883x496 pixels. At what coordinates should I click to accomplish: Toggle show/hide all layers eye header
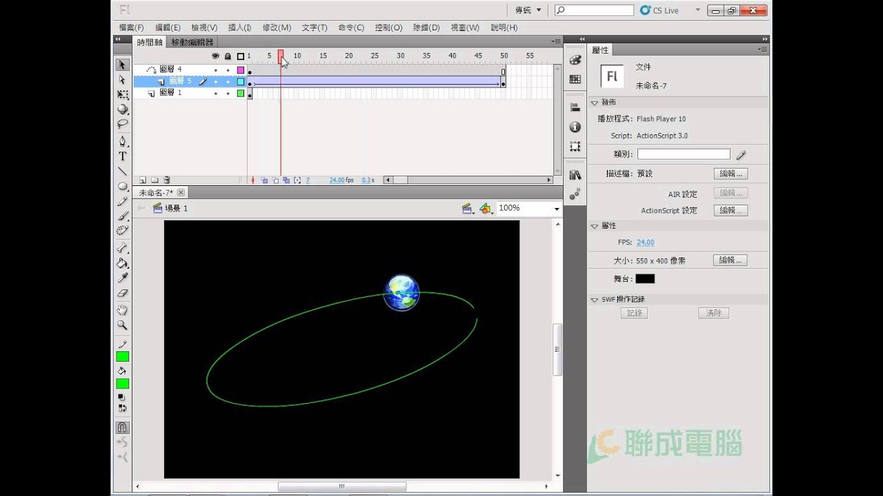(215, 56)
